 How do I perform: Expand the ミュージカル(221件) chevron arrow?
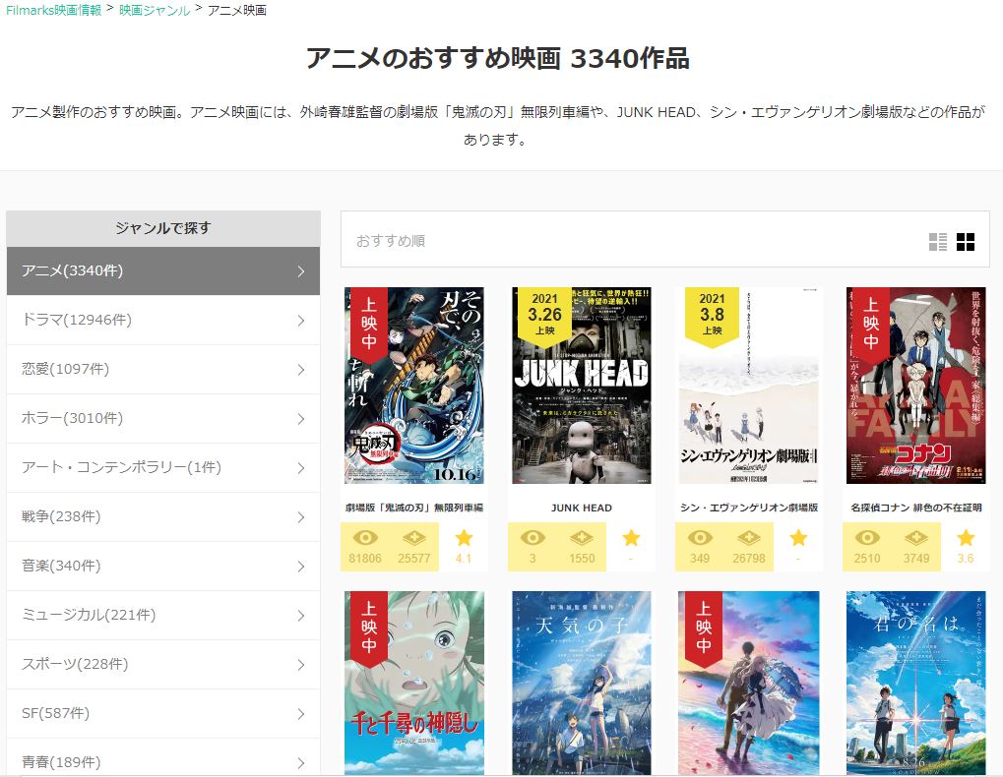300,616
